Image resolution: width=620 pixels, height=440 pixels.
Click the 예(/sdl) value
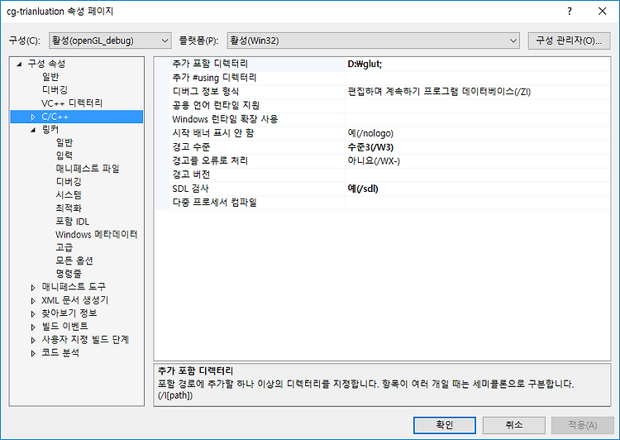click(x=363, y=189)
